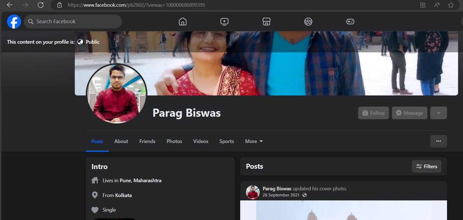
Task: Switch to the About tab
Action: 121,141
